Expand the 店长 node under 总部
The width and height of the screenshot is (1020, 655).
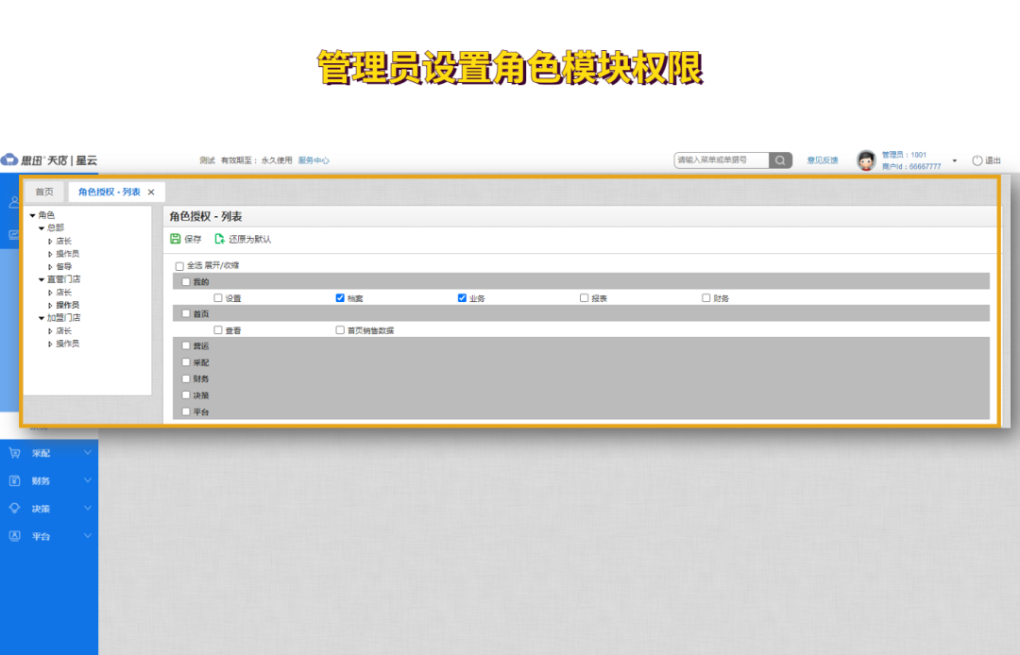tap(52, 240)
